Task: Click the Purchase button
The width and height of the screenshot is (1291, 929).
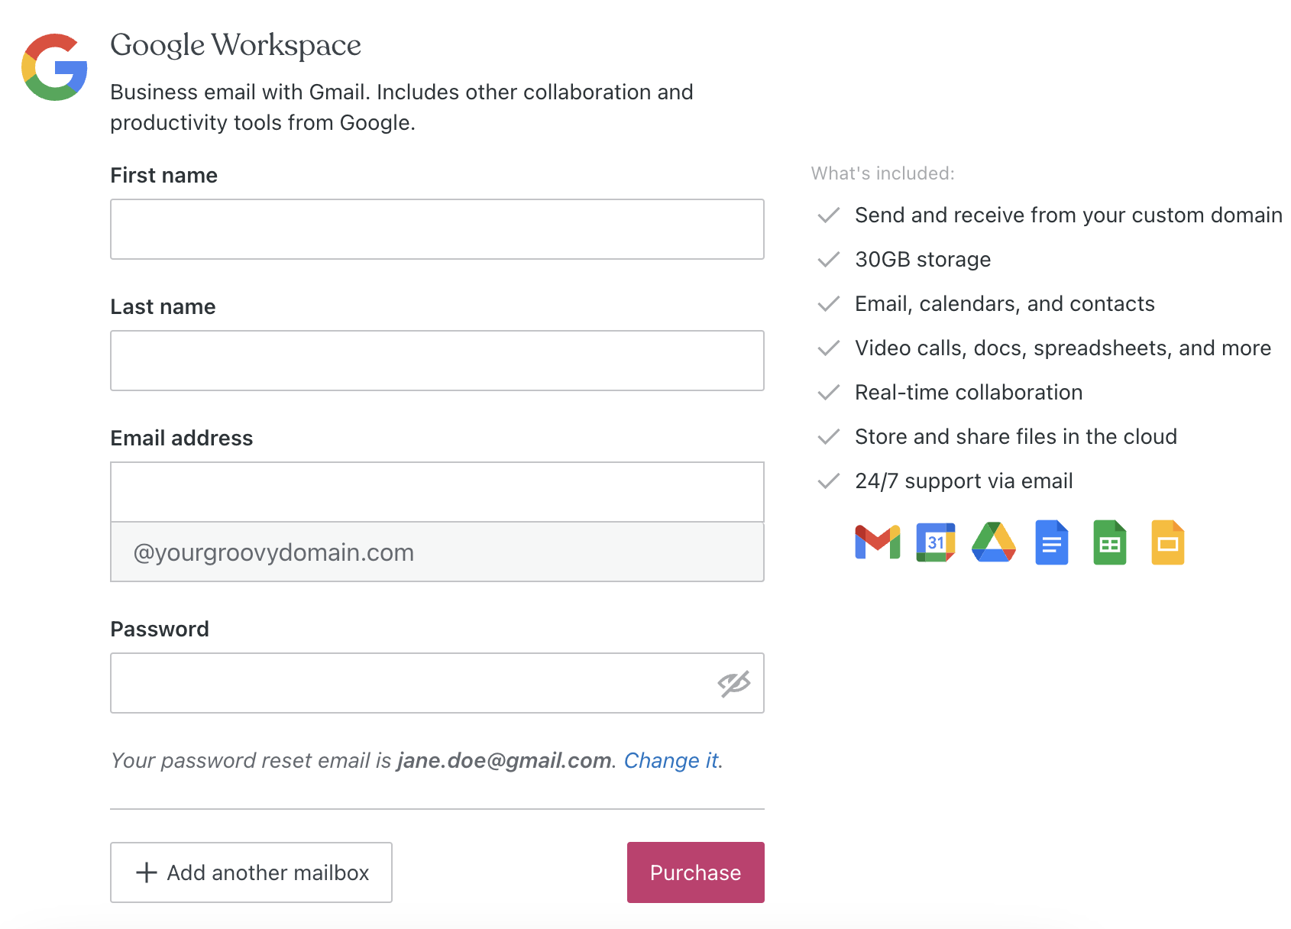Action: click(x=694, y=872)
